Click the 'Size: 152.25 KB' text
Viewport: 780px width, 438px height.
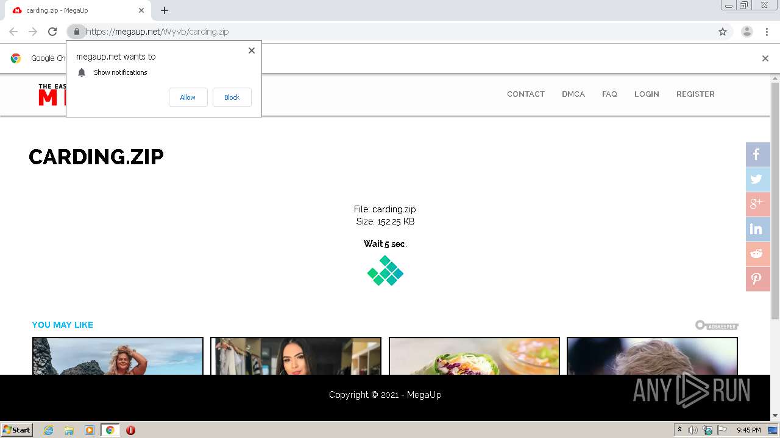[x=385, y=221]
